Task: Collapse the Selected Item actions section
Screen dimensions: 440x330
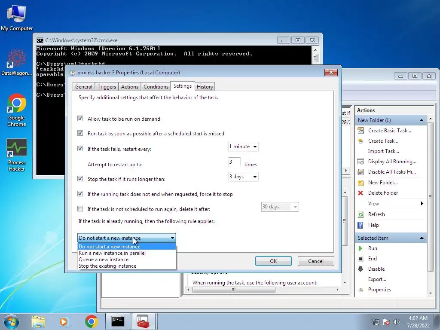Action: click(422, 238)
